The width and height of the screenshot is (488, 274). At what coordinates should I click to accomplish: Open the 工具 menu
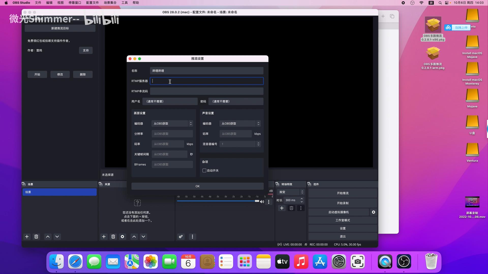pos(125,3)
